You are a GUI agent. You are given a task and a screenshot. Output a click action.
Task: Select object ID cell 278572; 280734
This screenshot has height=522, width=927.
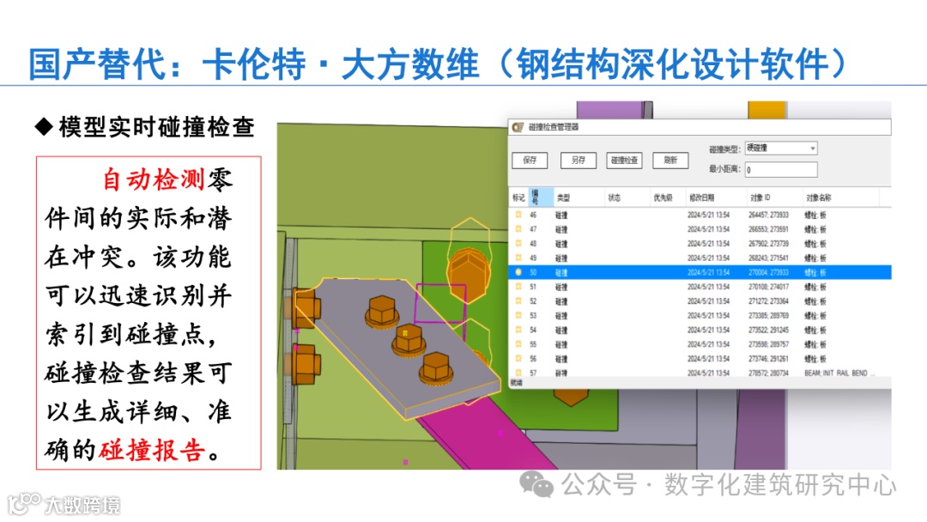(768, 373)
